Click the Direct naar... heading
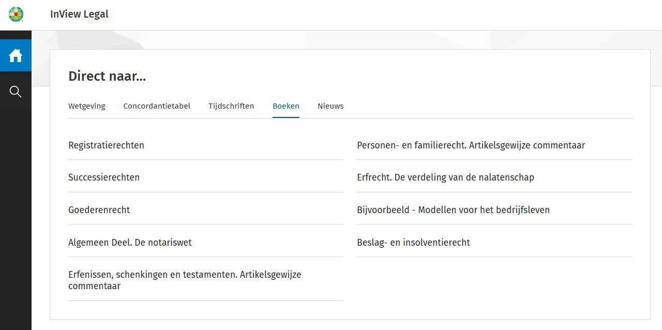662x330 pixels. 107,77
